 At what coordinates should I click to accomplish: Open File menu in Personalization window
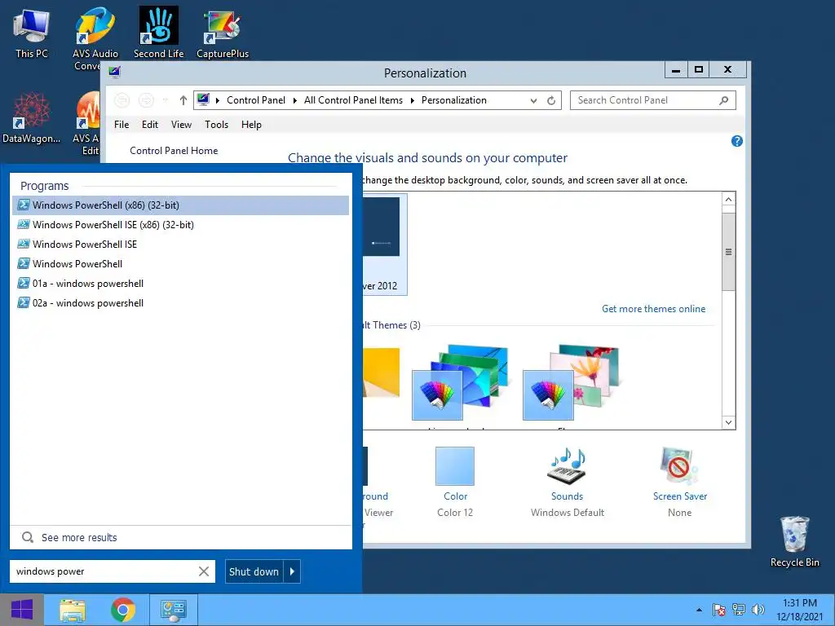[x=121, y=125]
